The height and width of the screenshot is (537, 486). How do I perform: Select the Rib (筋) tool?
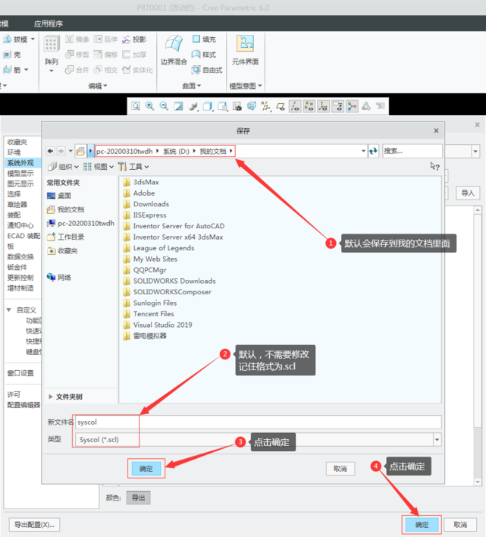click(11, 70)
